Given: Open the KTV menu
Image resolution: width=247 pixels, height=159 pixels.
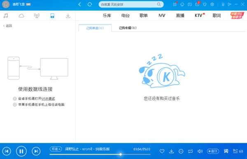Looking at the screenshot, I should point(199,15).
